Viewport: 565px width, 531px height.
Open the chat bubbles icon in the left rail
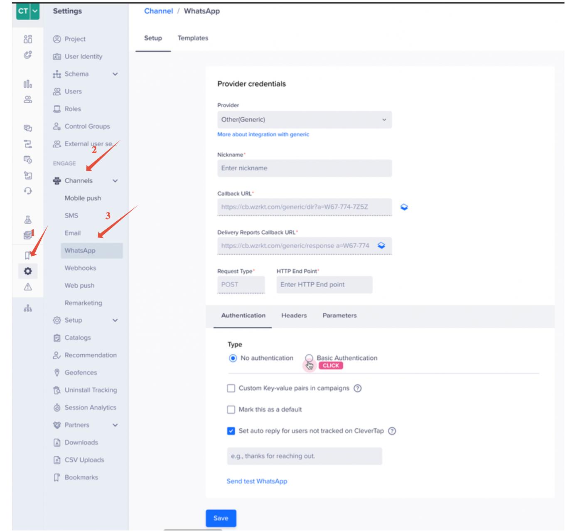tap(28, 128)
